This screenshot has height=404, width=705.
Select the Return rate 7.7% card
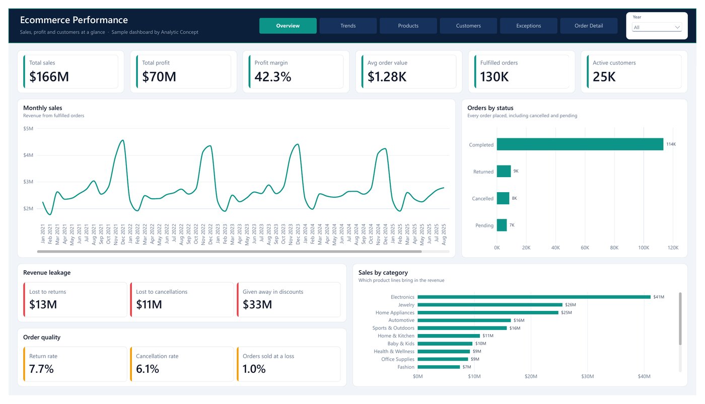75,364
